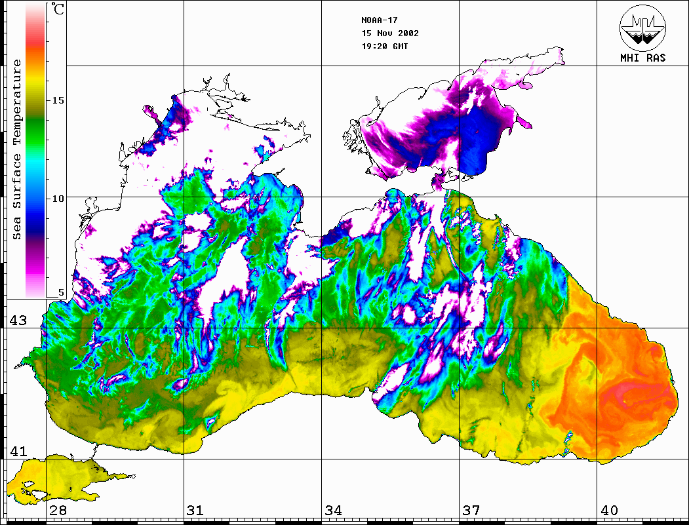Click the MHI RAS logo emblem

(642, 28)
